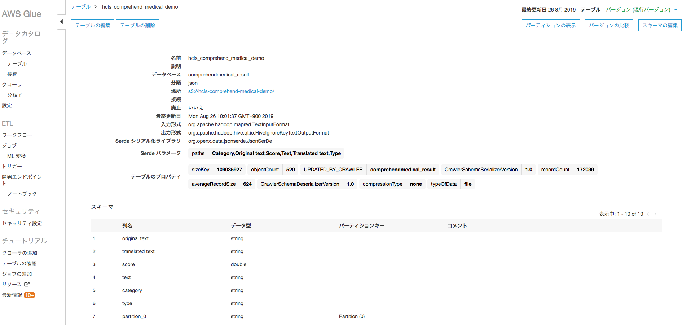Open 接続 in the sidebar
Viewport: 682px width, 325px height.
12,74
